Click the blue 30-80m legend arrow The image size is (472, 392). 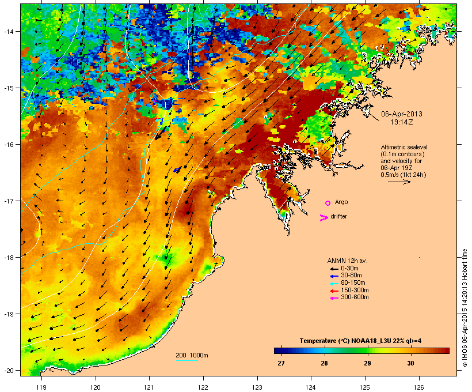tap(334, 276)
